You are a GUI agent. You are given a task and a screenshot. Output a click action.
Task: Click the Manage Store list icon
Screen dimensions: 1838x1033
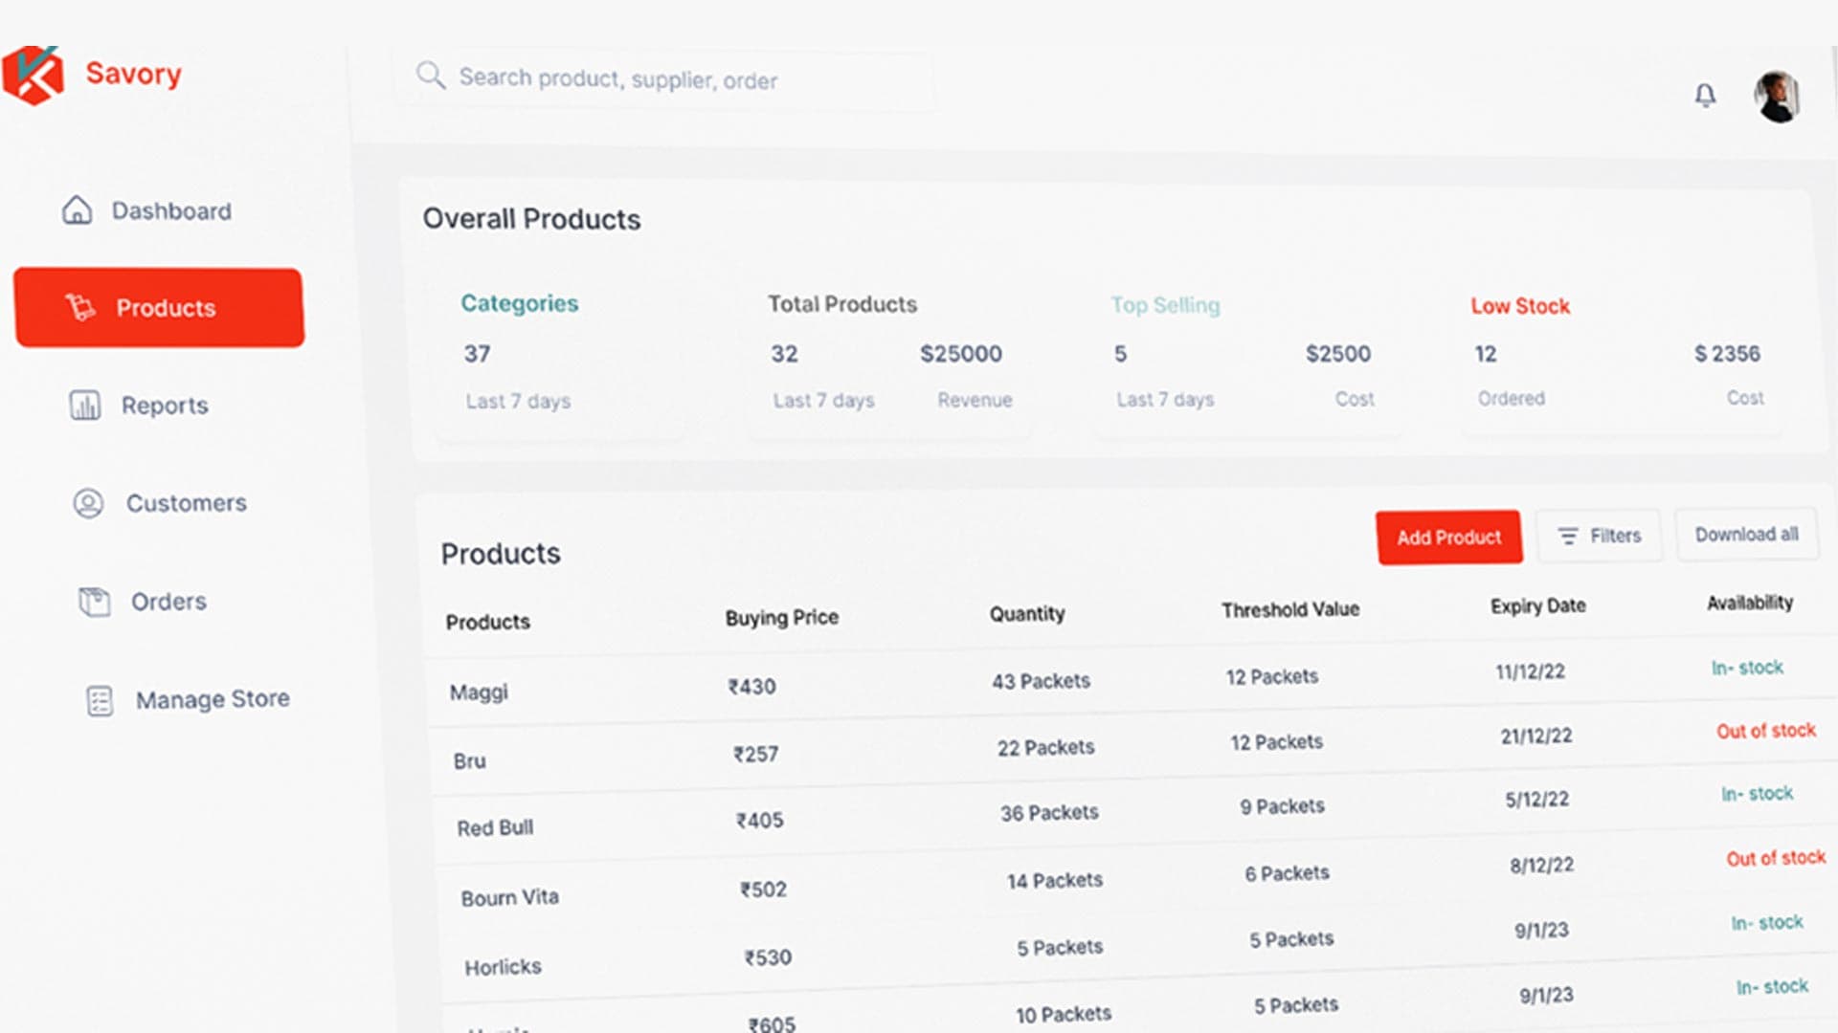point(100,701)
